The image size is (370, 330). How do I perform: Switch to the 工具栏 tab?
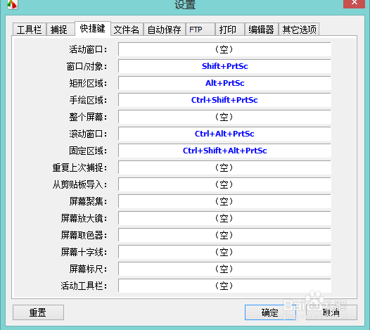tap(30, 30)
